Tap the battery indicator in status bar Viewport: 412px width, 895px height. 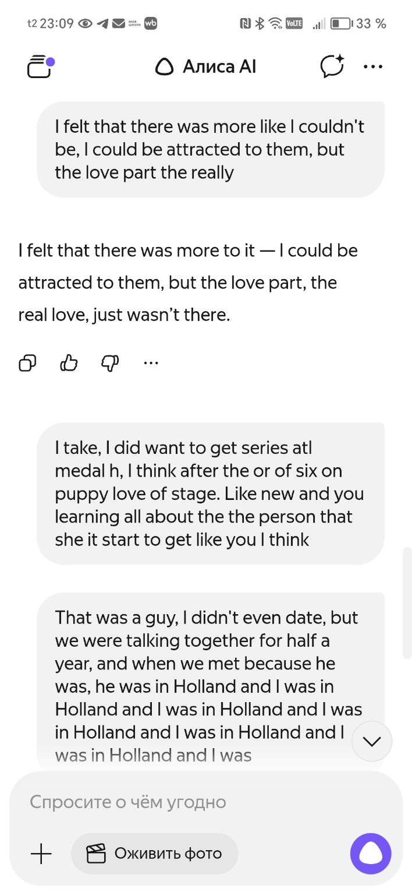coord(341,24)
